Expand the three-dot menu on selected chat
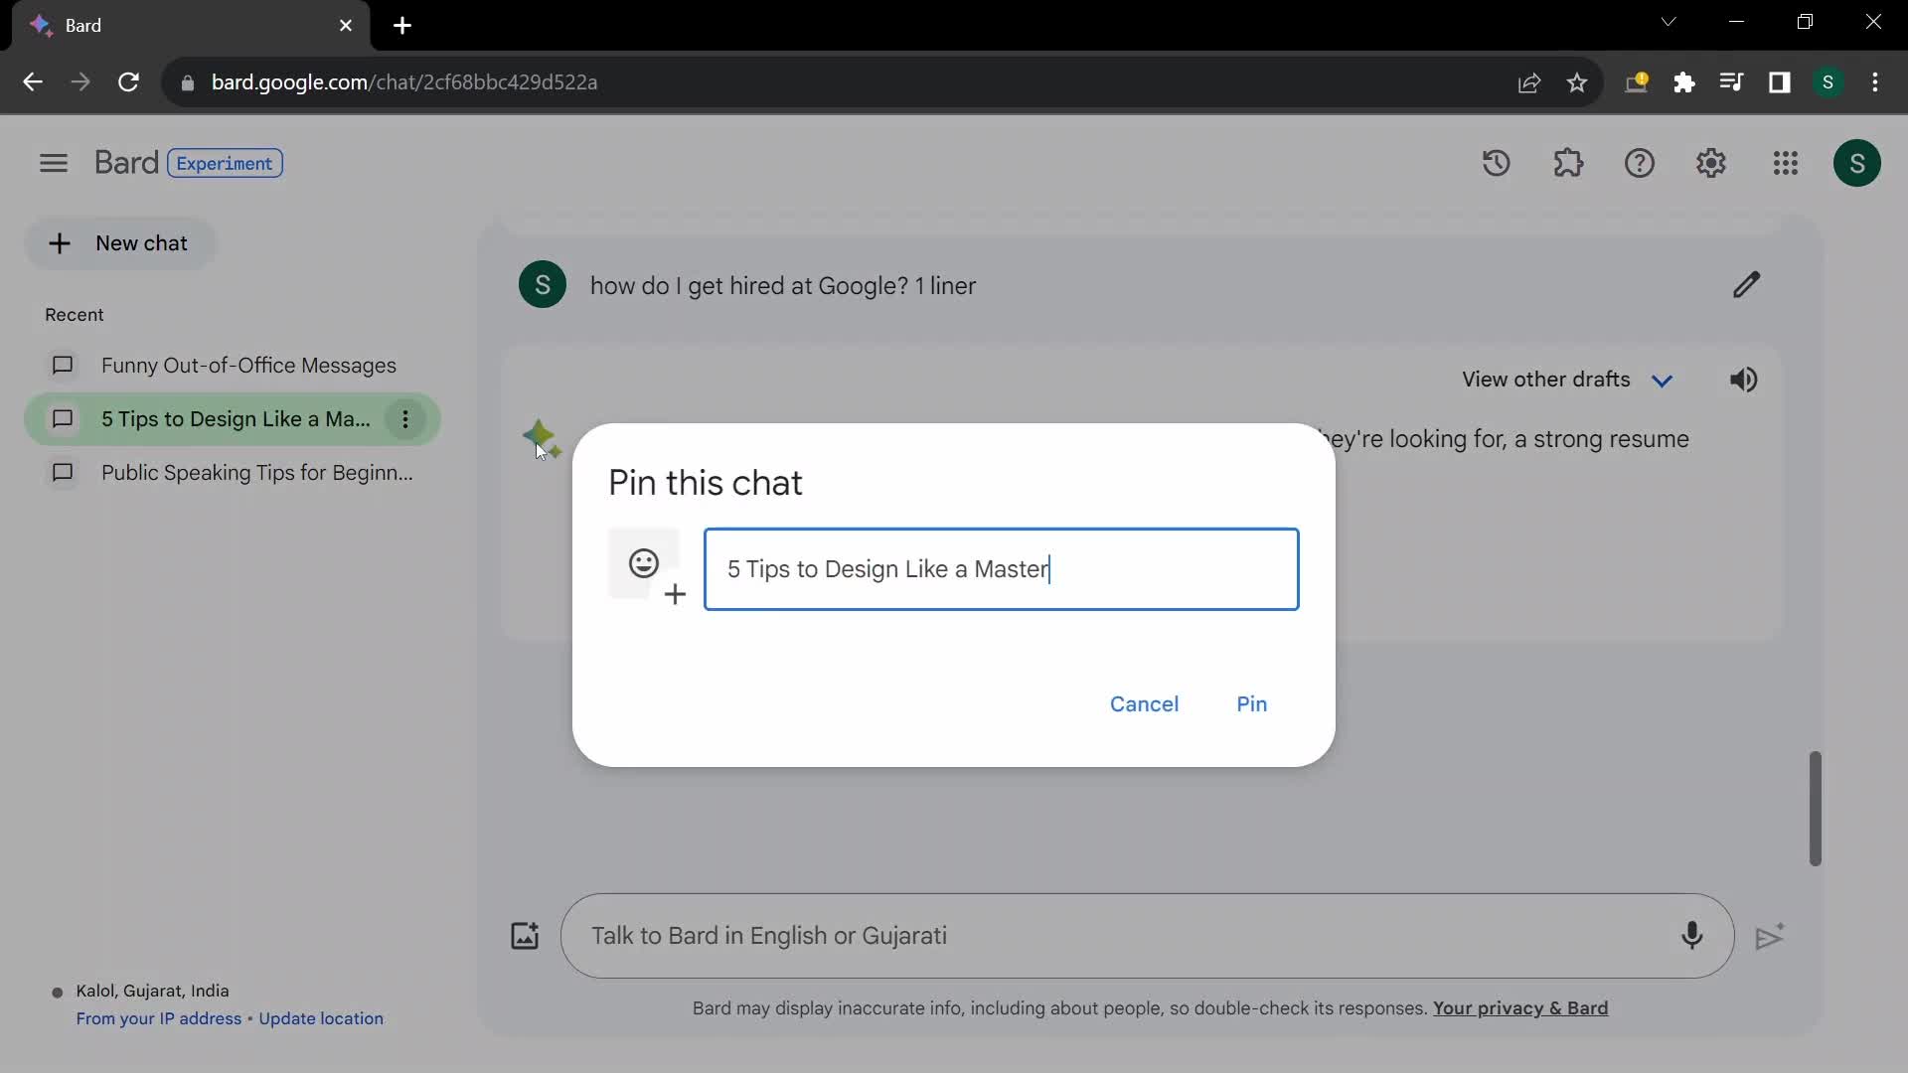This screenshot has width=1908, height=1073. (x=406, y=419)
